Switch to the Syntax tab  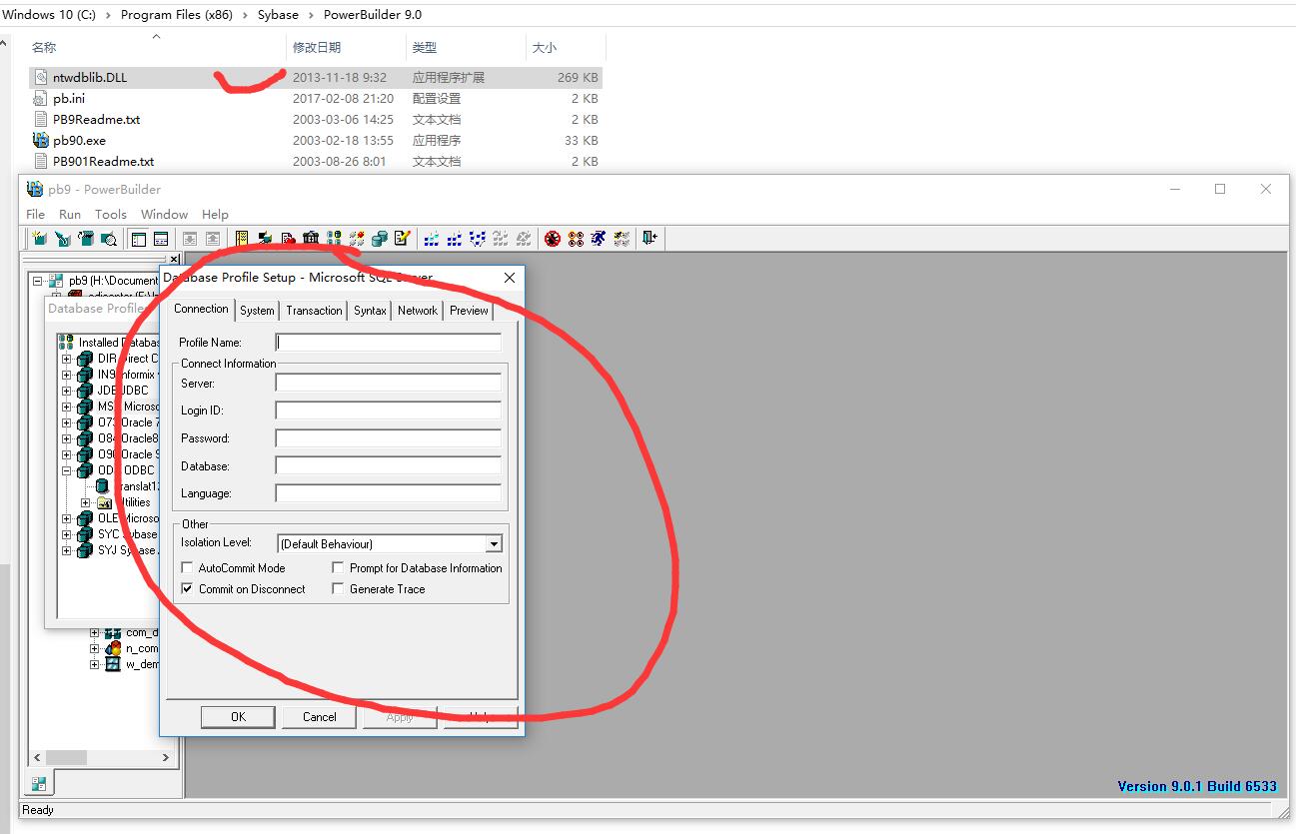tap(370, 311)
